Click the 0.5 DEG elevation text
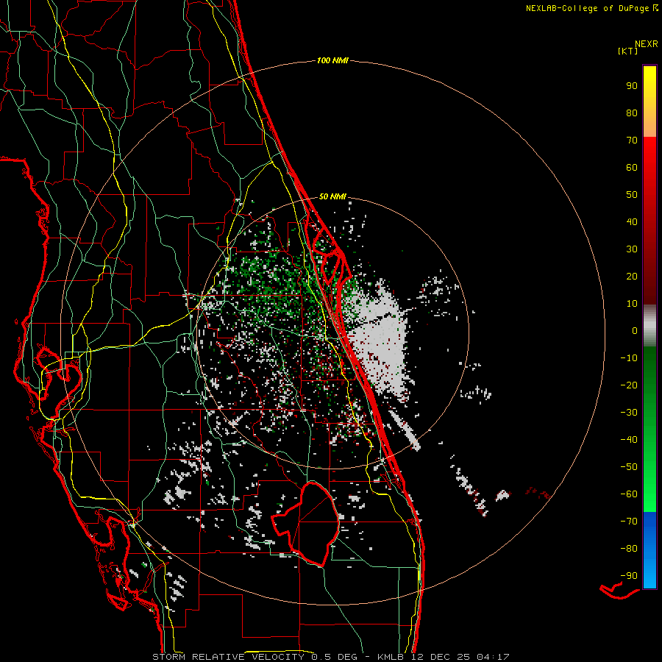This screenshot has width=662, height=662. point(334,657)
